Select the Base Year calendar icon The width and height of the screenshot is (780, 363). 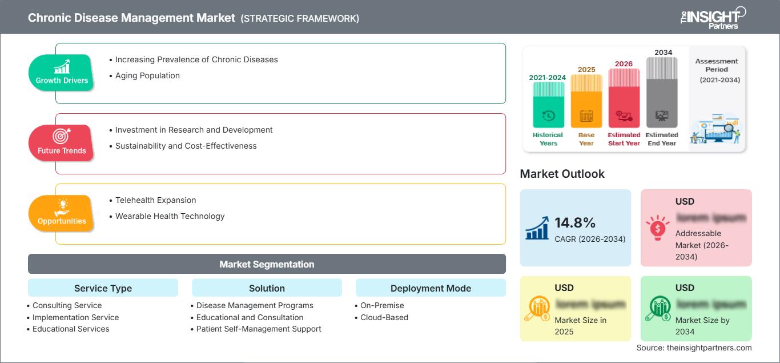click(586, 115)
